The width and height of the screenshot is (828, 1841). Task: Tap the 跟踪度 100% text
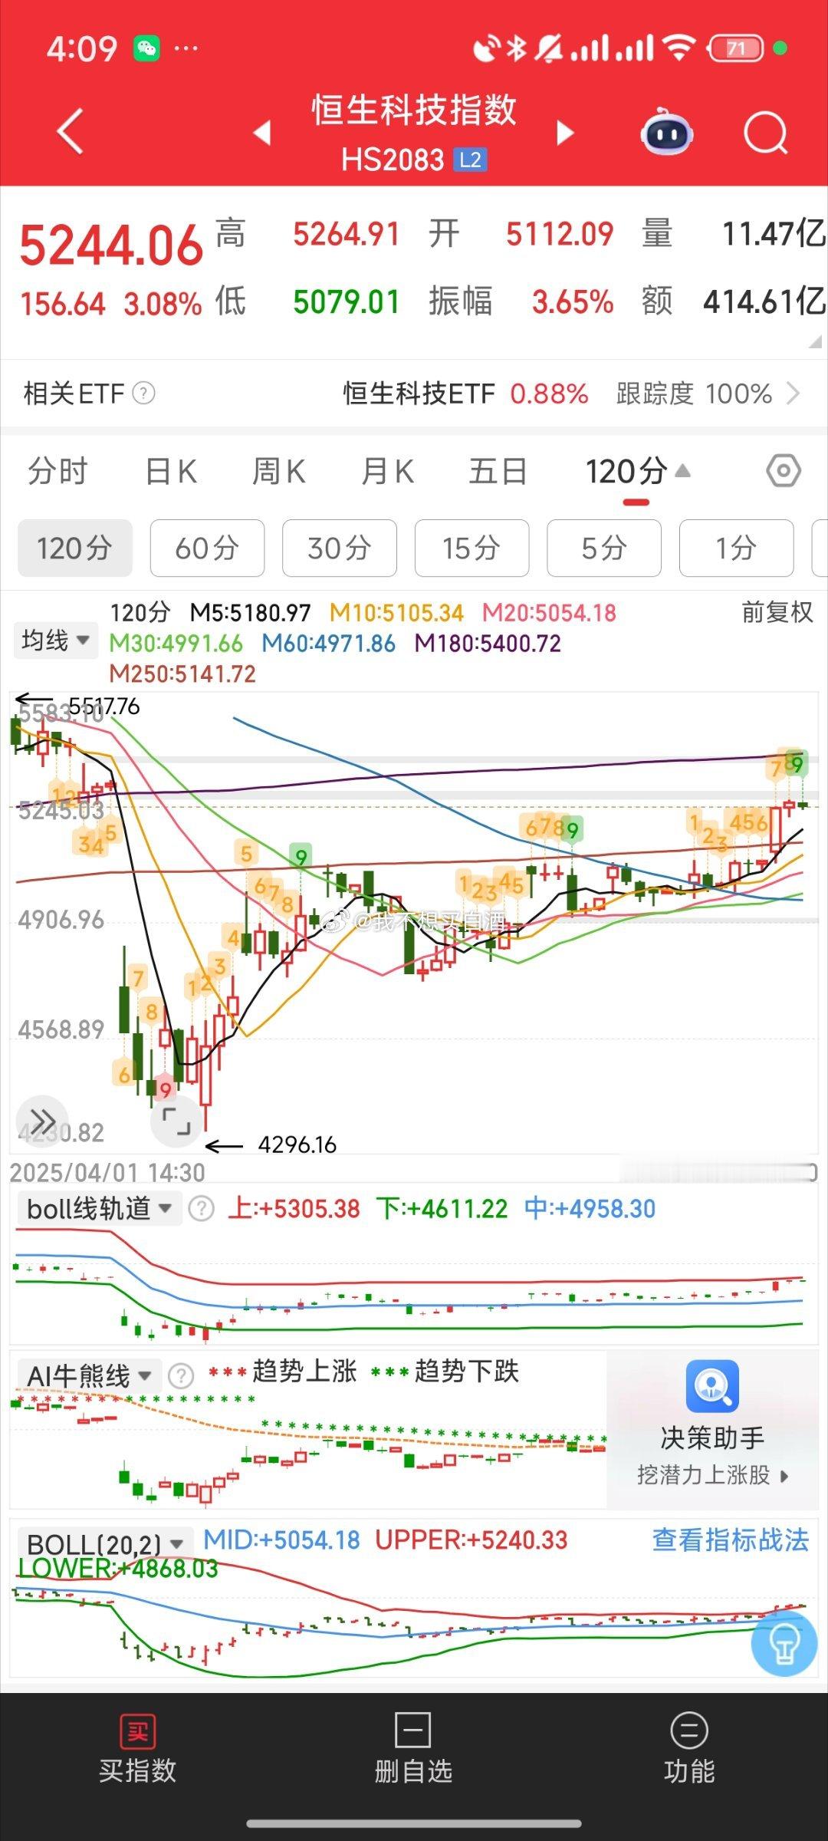point(694,394)
